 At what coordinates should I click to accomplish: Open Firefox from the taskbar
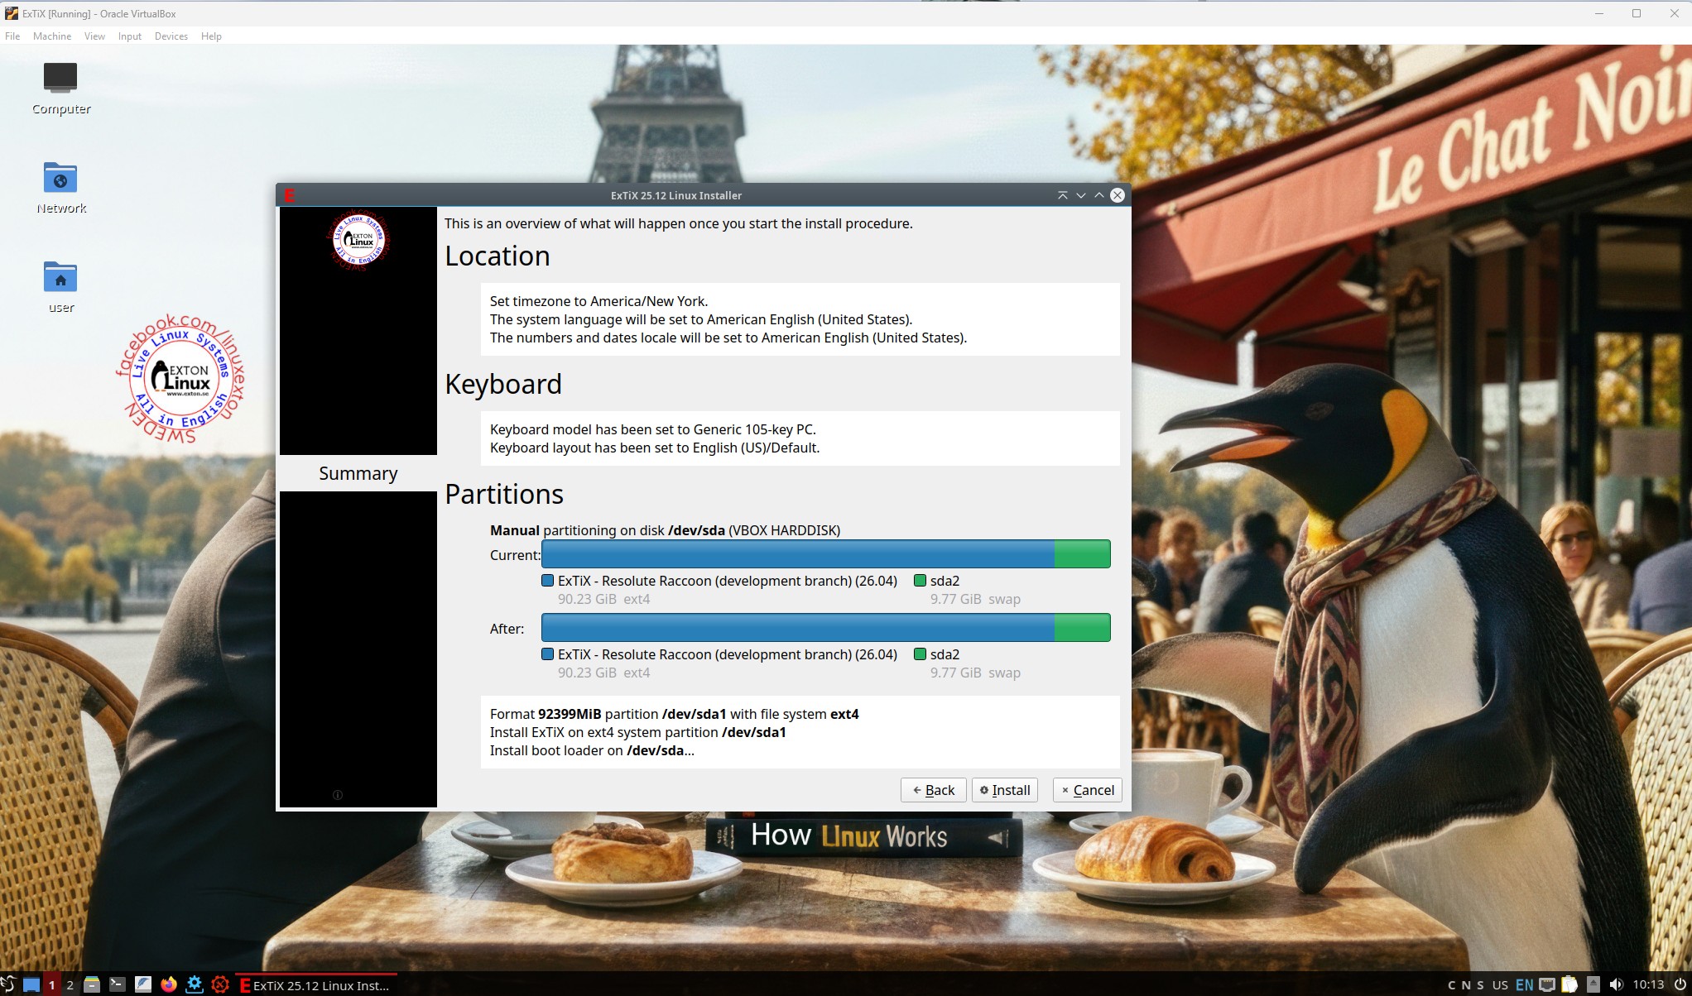pos(169,984)
